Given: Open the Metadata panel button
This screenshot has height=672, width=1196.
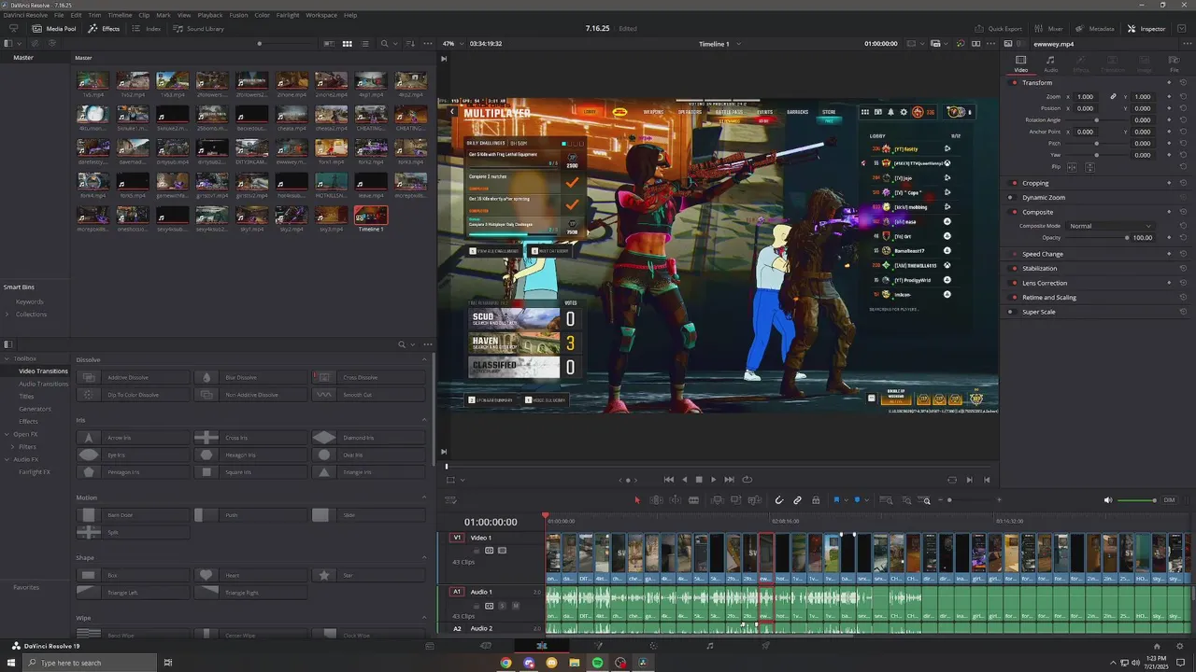Looking at the screenshot, I should (1095, 29).
